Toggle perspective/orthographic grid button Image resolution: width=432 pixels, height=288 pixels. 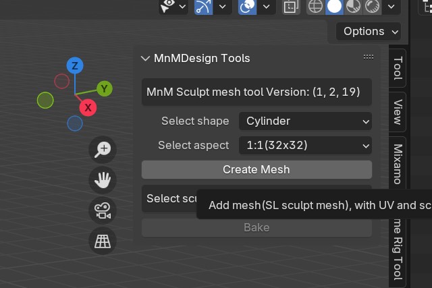[103, 241]
